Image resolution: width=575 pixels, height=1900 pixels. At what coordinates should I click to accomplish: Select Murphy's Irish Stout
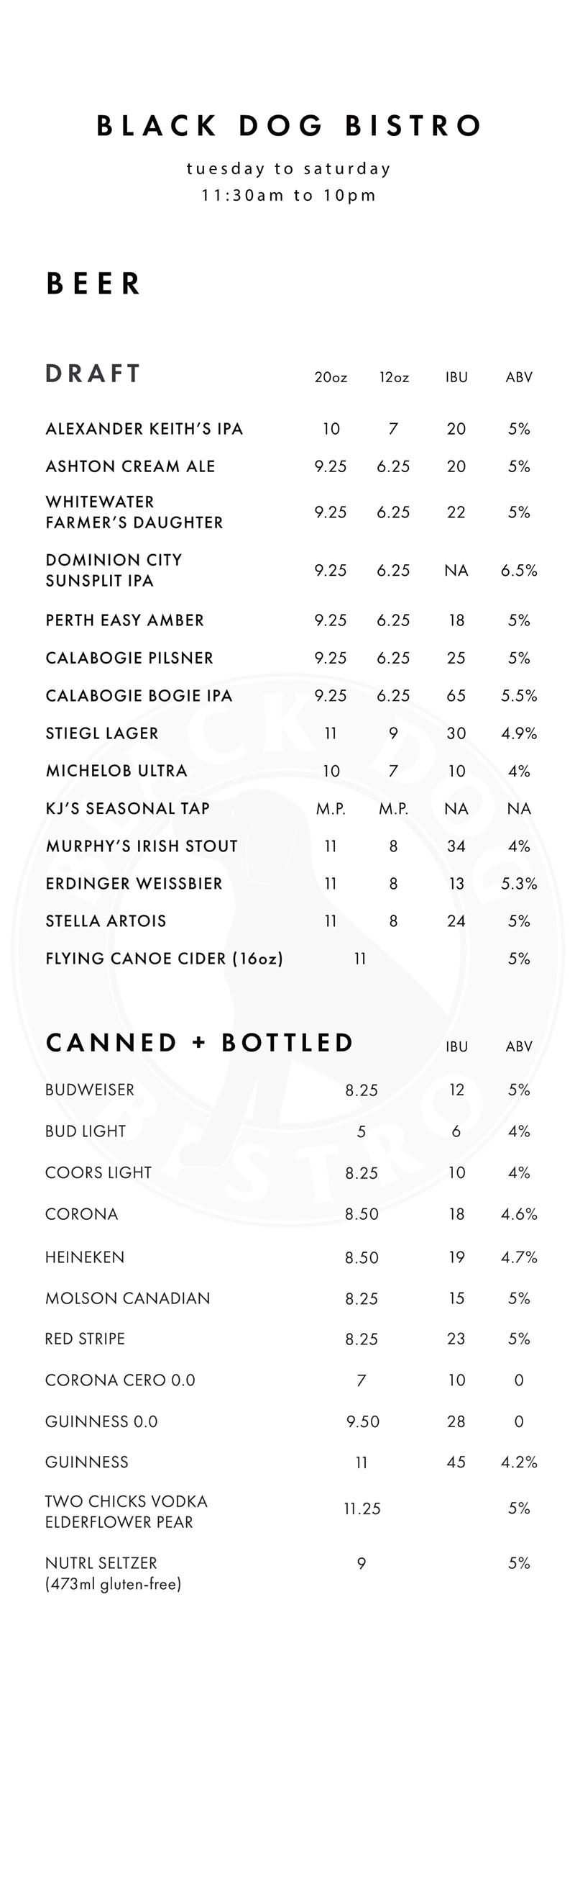tap(142, 847)
